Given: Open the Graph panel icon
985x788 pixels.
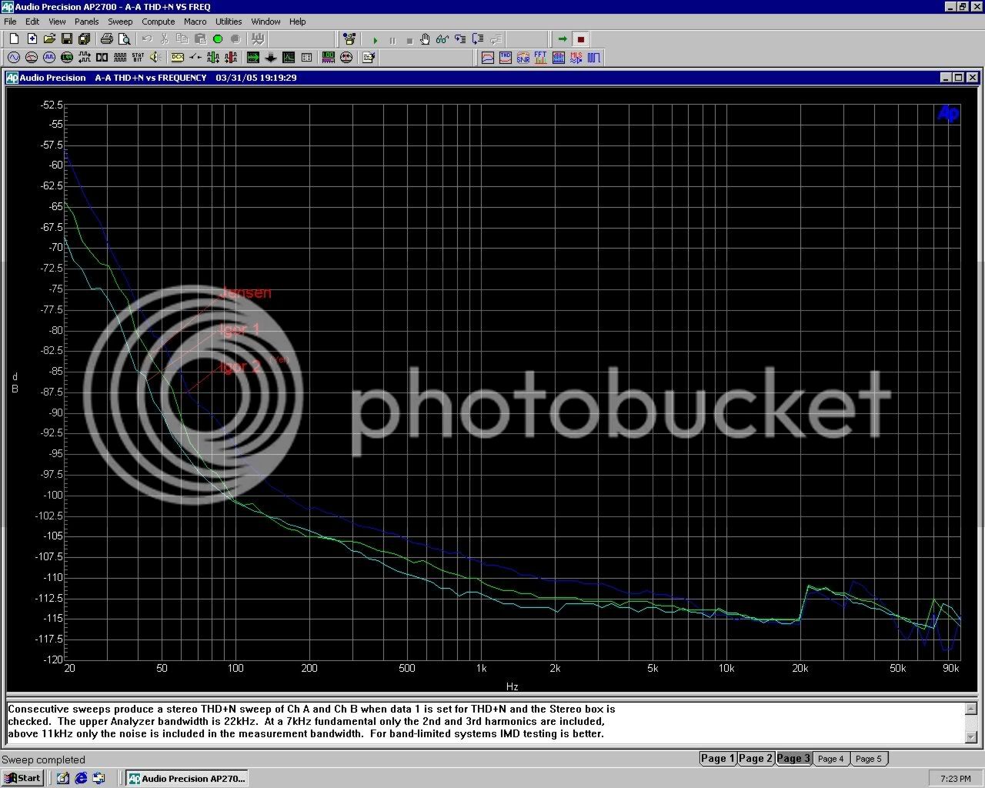Looking at the screenshot, I should [289, 57].
